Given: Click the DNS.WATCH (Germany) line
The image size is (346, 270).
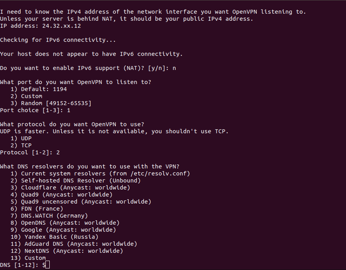Looking at the screenshot, I should [x=49, y=216].
